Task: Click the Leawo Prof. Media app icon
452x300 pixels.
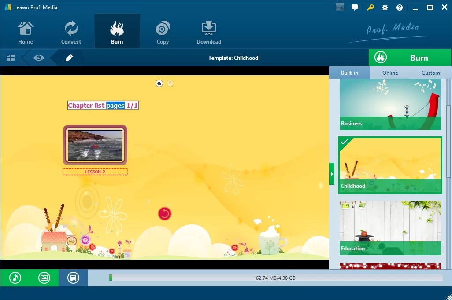Action: 8,7
